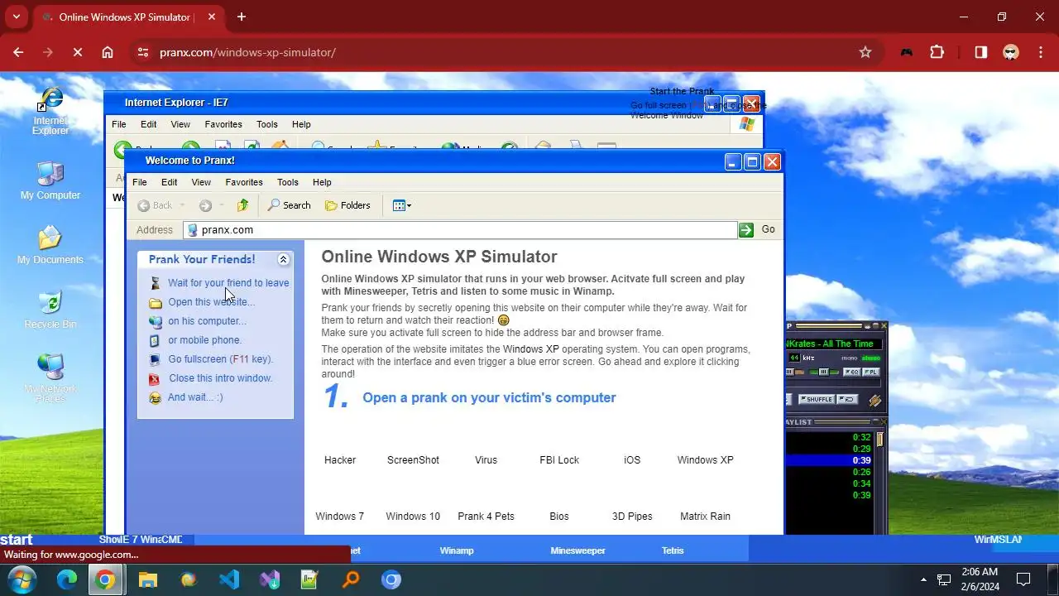
Task: Select the highlighted 0:39 playlist track
Action: (828, 460)
